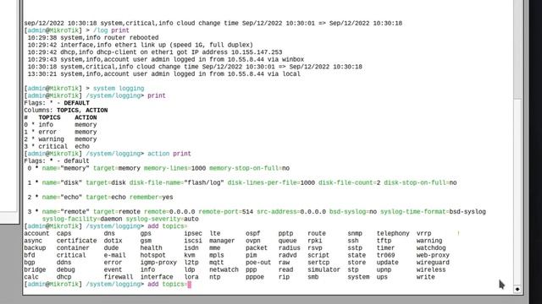This screenshot has height=304, width=542.
Task: Click the 'interface' topic suggestion
Action: [x=157, y=277]
